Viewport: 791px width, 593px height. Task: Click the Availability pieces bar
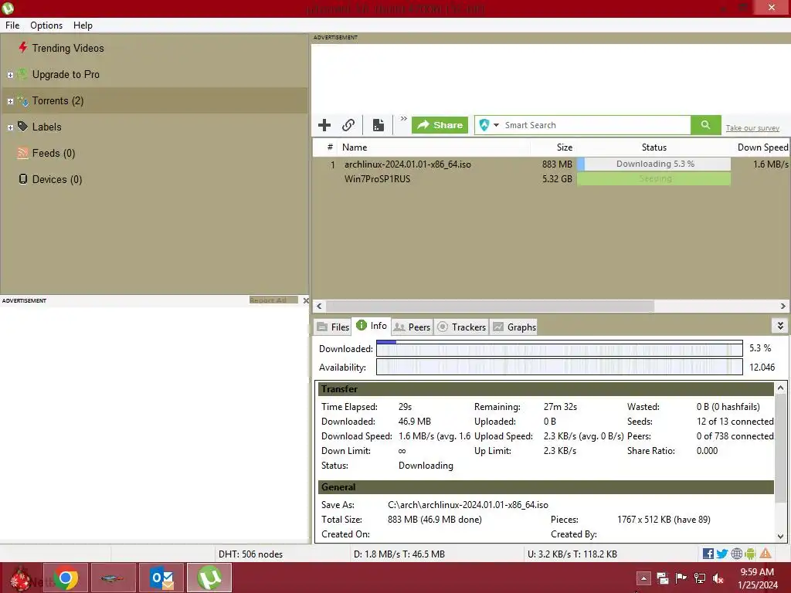(x=559, y=367)
